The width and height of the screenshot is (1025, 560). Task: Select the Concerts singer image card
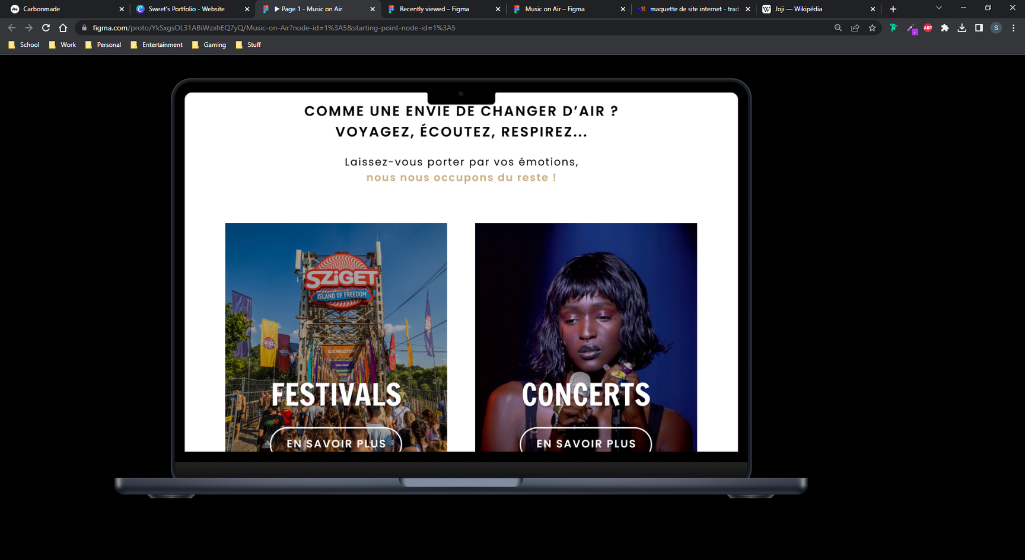(586, 337)
